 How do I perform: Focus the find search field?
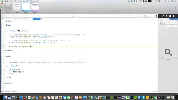click(x=38, y=16)
